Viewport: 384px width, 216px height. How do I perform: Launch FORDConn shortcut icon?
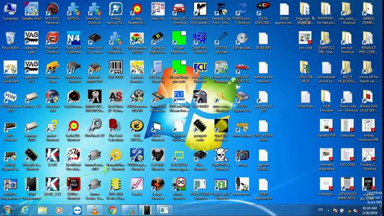242,13
